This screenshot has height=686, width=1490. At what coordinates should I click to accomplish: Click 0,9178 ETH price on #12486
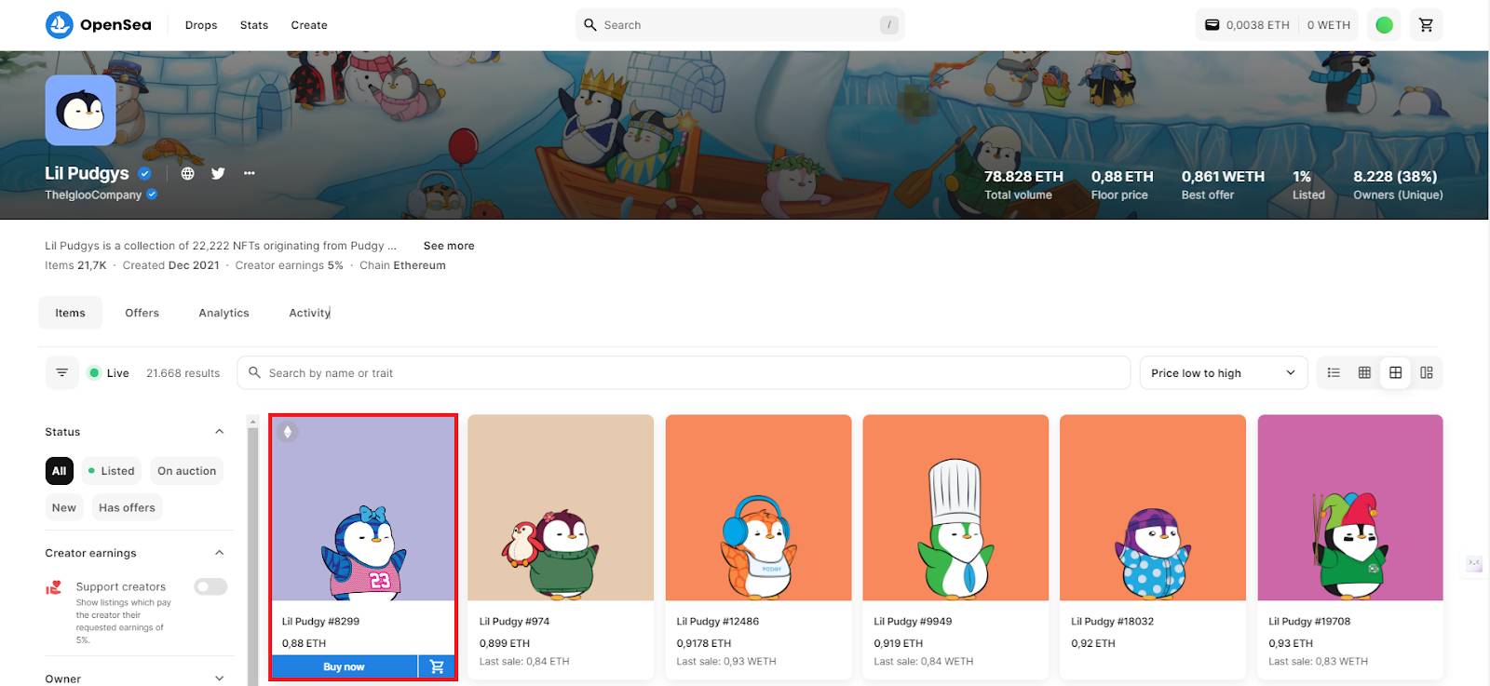[703, 643]
